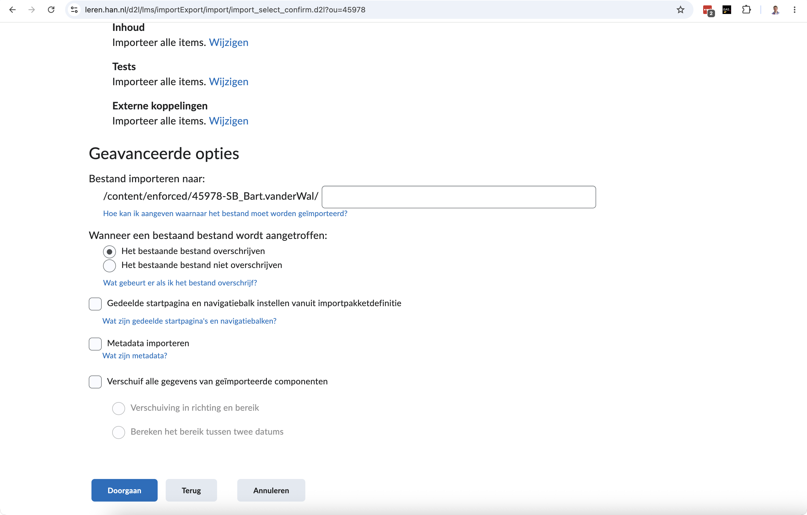Open the Chrome profile avatar

[775, 10]
